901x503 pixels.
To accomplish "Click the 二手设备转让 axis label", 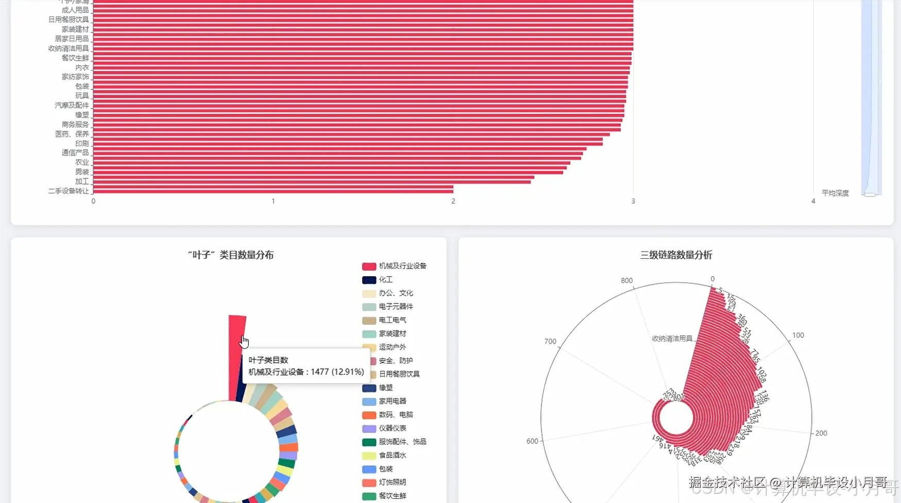I will 69,191.
